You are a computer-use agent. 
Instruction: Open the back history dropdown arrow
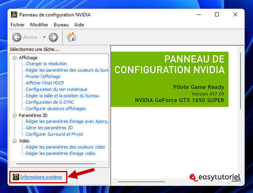[x=44, y=37]
